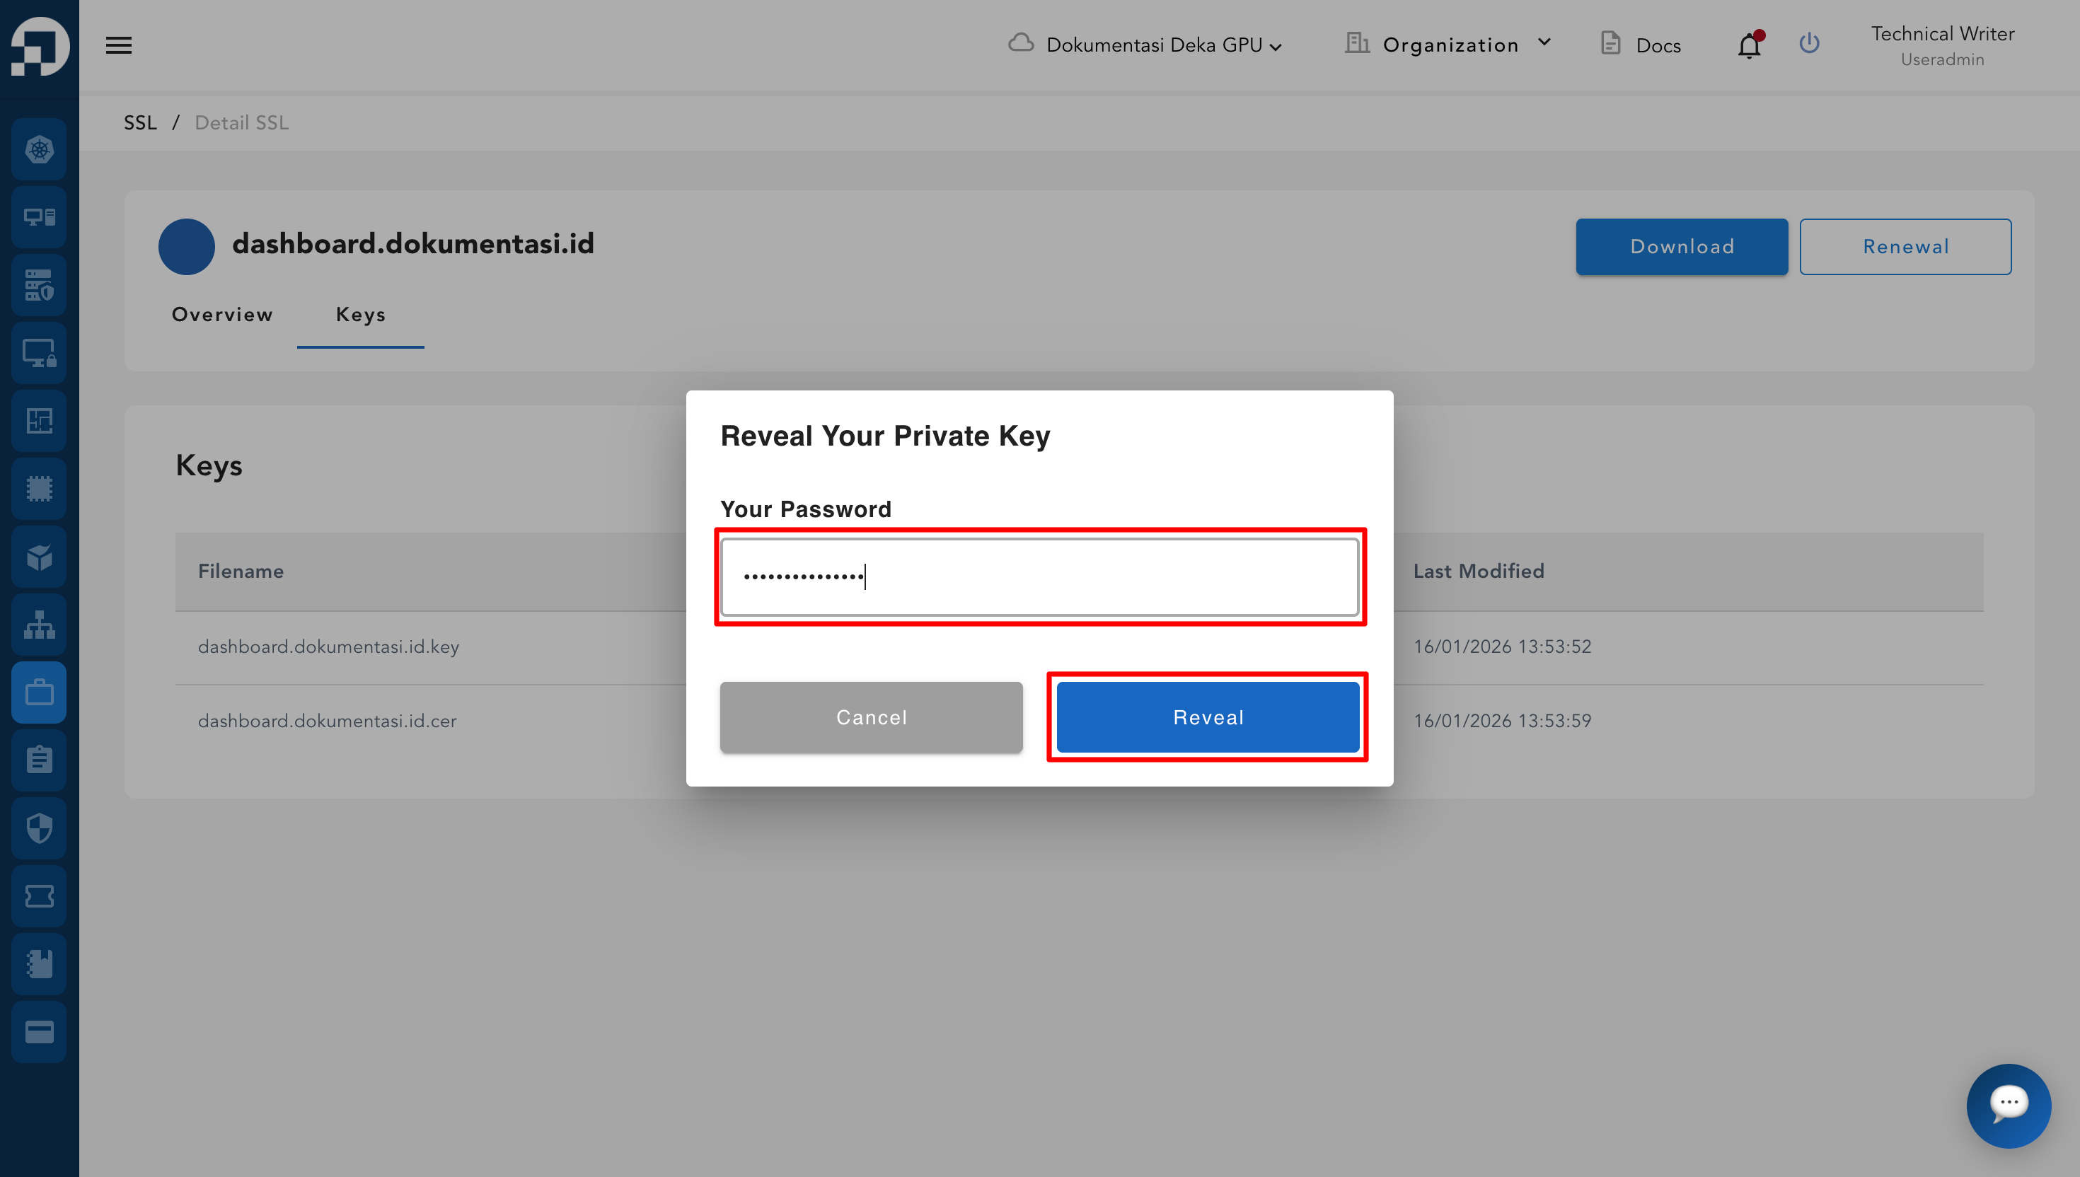Open the shield security sidebar icon
The image size is (2080, 1177).
(x=39, y=828)
